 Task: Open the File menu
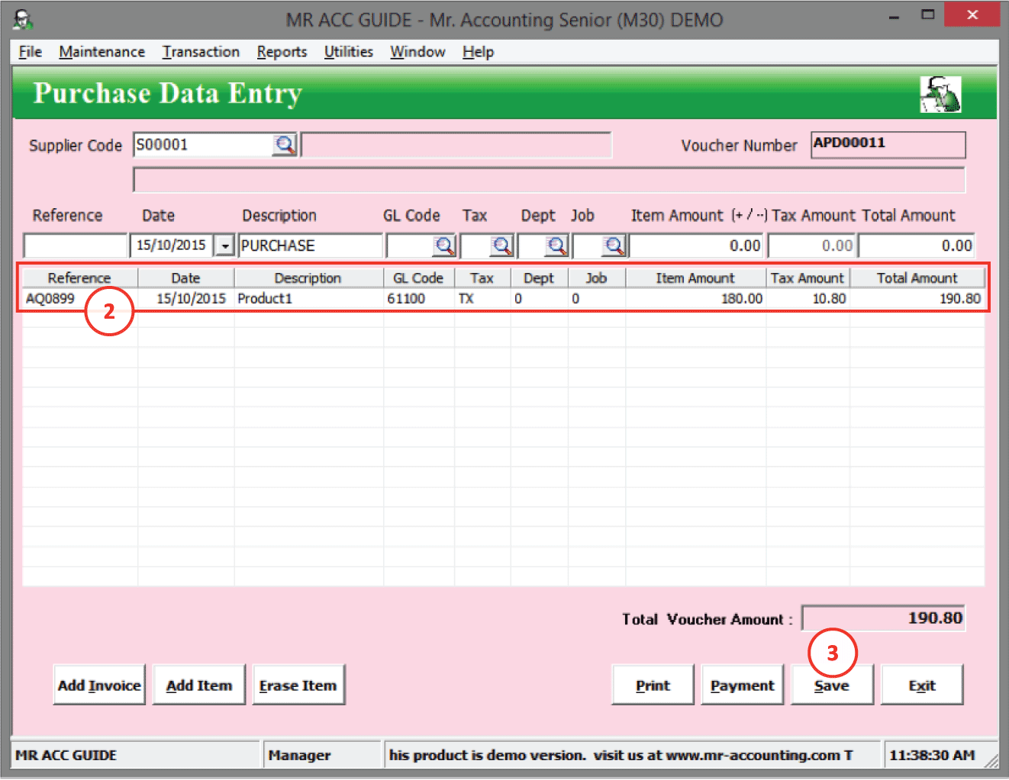30,52
